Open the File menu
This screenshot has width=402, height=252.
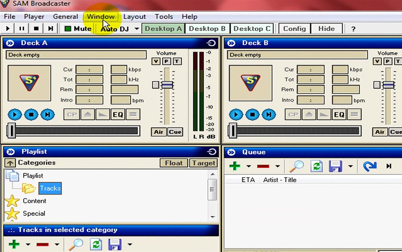click(10, 17)
